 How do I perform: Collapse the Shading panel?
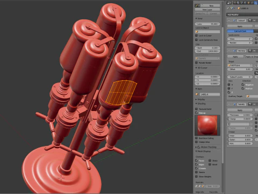196,103
